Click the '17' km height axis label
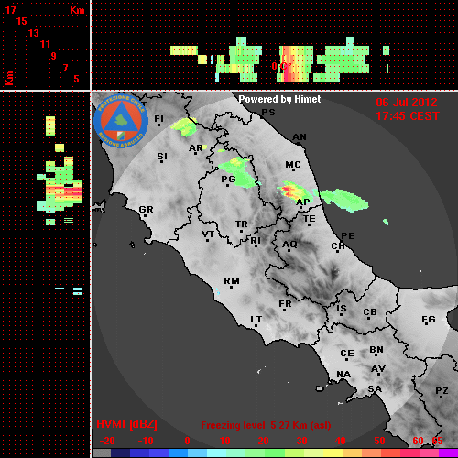Viewport: 458px width, 458px height. 10,10
